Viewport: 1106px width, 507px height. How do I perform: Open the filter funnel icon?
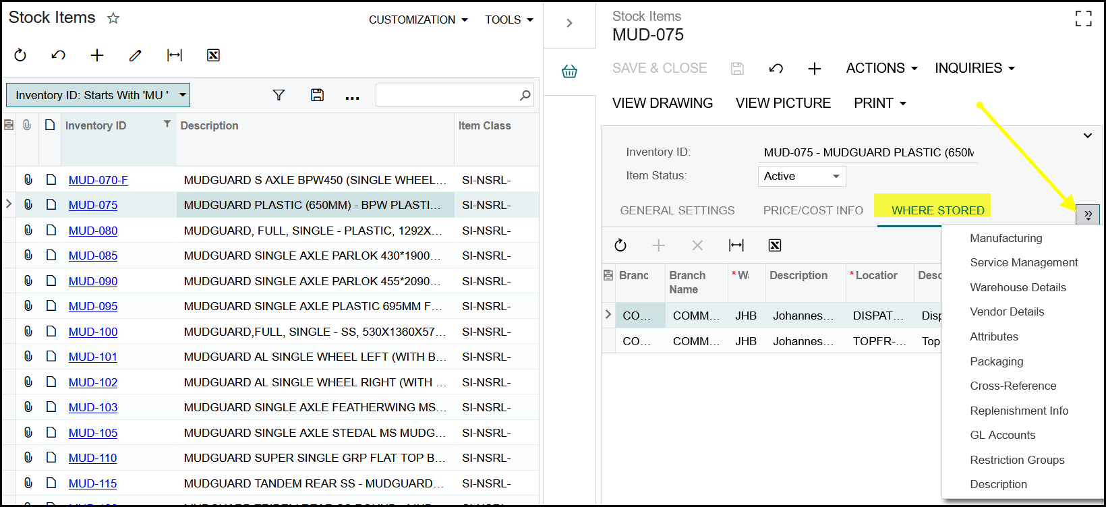pyautogui.click(x=279, y=95)
